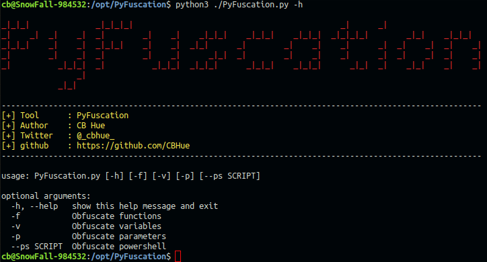Image resolution: width=487 pixels, height=262 pixels.
Task: Click the typed command 'python3 ./PyFuscation.py -h'
Action: (239, 5)
